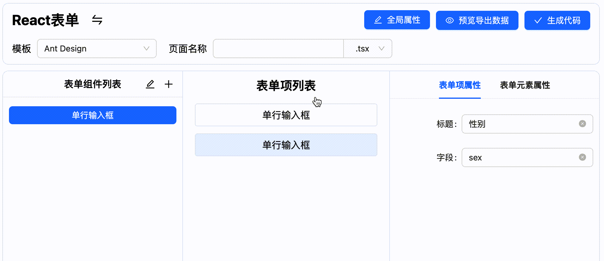Click the pencil edit icon in 表单组件列表 header
This screenshot has width=604, height=261.
tap(150, 84)
